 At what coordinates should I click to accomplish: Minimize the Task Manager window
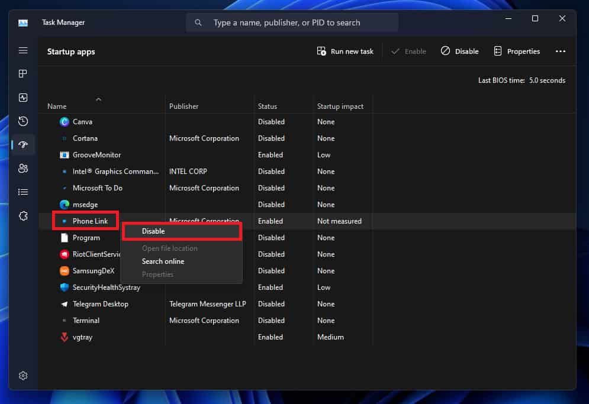508,18
